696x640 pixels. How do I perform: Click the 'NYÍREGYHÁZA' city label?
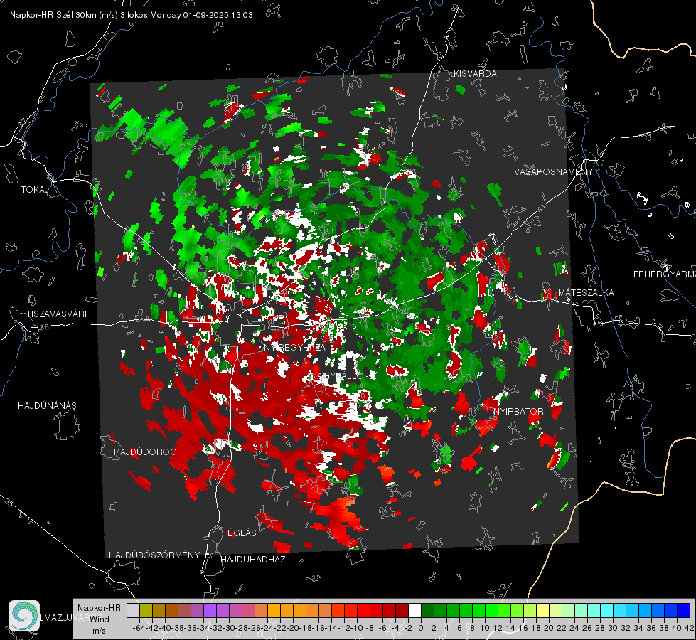coord(294,347)
